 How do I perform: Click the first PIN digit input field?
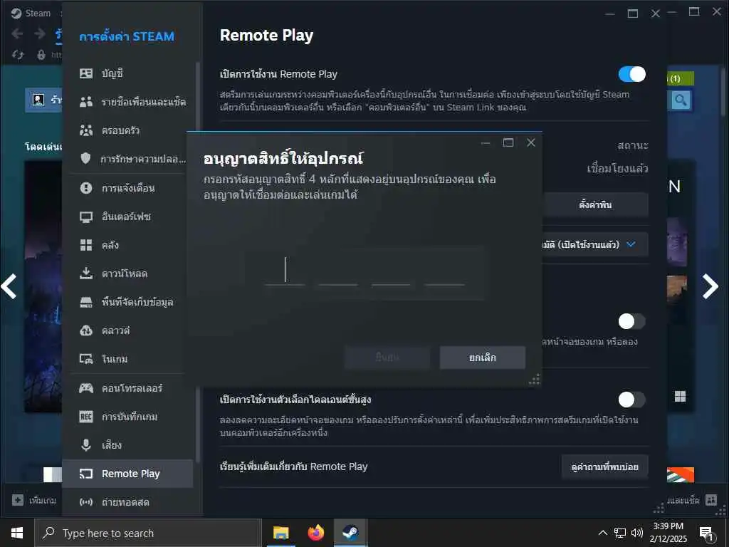pos(285,271)
